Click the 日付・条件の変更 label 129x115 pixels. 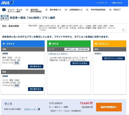(10, 26)
